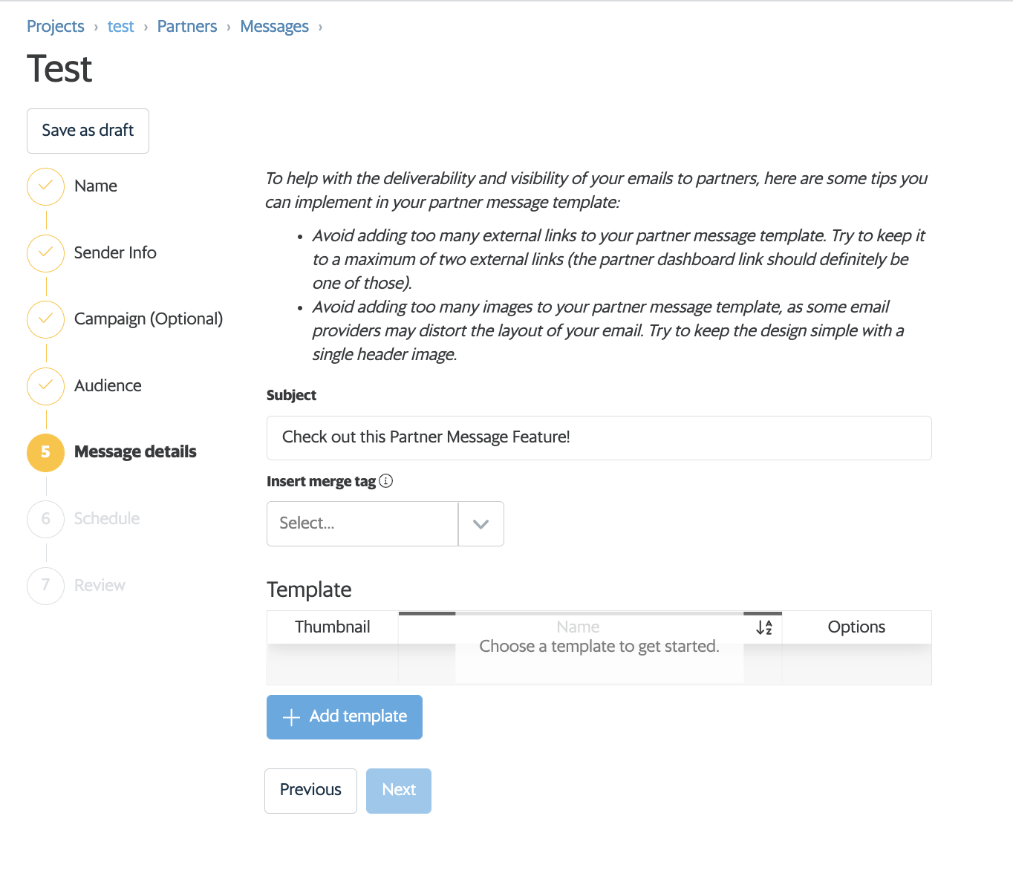Select the Schedule step label

pyautogui.click(x=107, y=519)
